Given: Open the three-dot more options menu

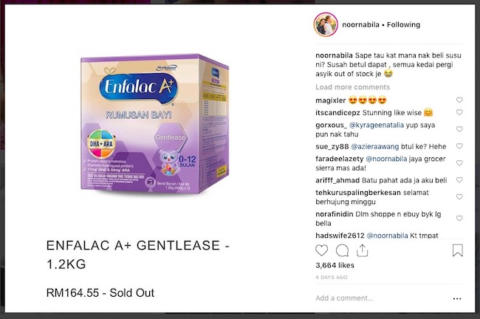Looking at the screenshot, I should (x=457, y=298).
